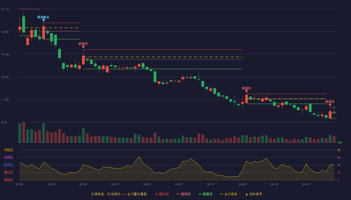
Task: Click the 03-06 date label
Action: coord(19,184)
